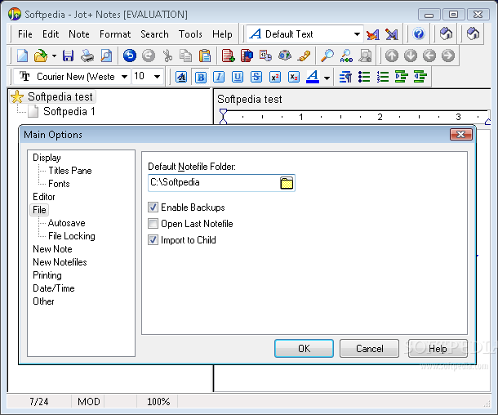Toggle Subscript formatting

click(294, 77)
